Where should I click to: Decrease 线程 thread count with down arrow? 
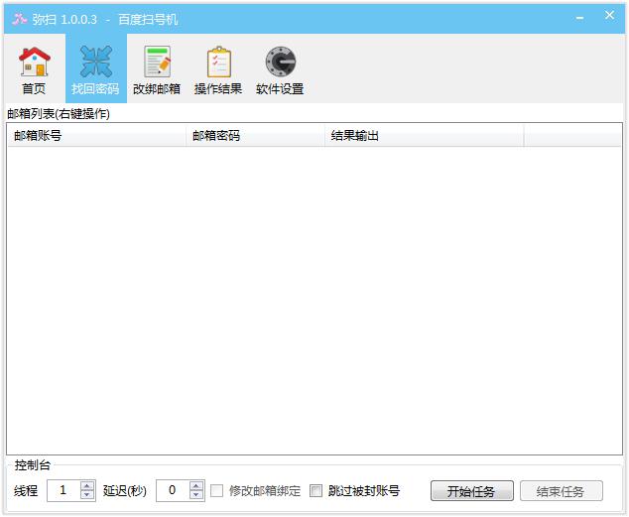(x=87, y=495)
